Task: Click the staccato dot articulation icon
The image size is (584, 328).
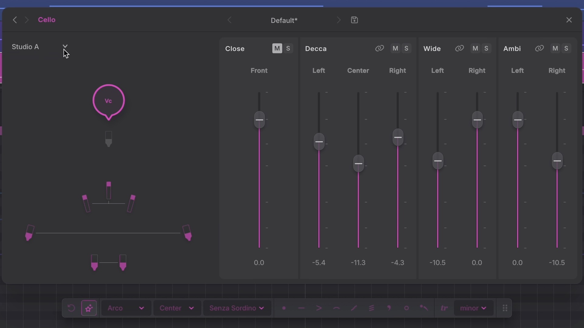Action: 284,308
